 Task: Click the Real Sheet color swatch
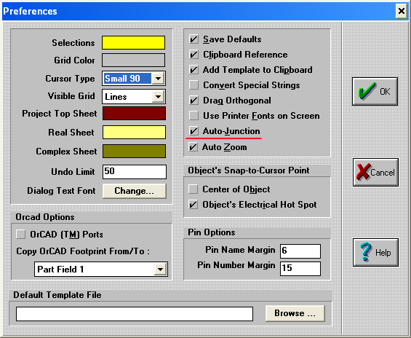tap(134, 133)
